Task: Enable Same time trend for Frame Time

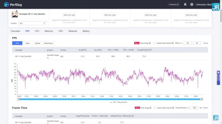Action: click(x=155, y=108)
